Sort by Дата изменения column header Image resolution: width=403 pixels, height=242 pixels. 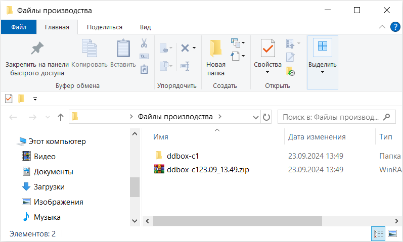coord(317,137)
